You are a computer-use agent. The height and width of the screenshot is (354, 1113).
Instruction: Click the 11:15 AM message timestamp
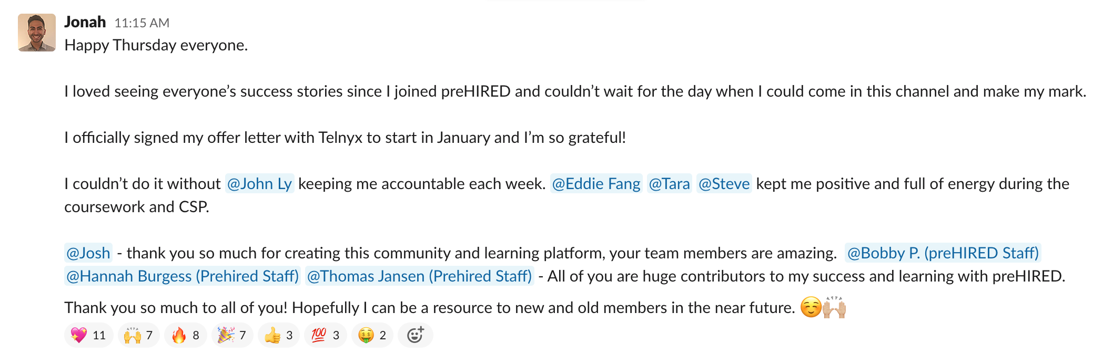tap(142, 23)
